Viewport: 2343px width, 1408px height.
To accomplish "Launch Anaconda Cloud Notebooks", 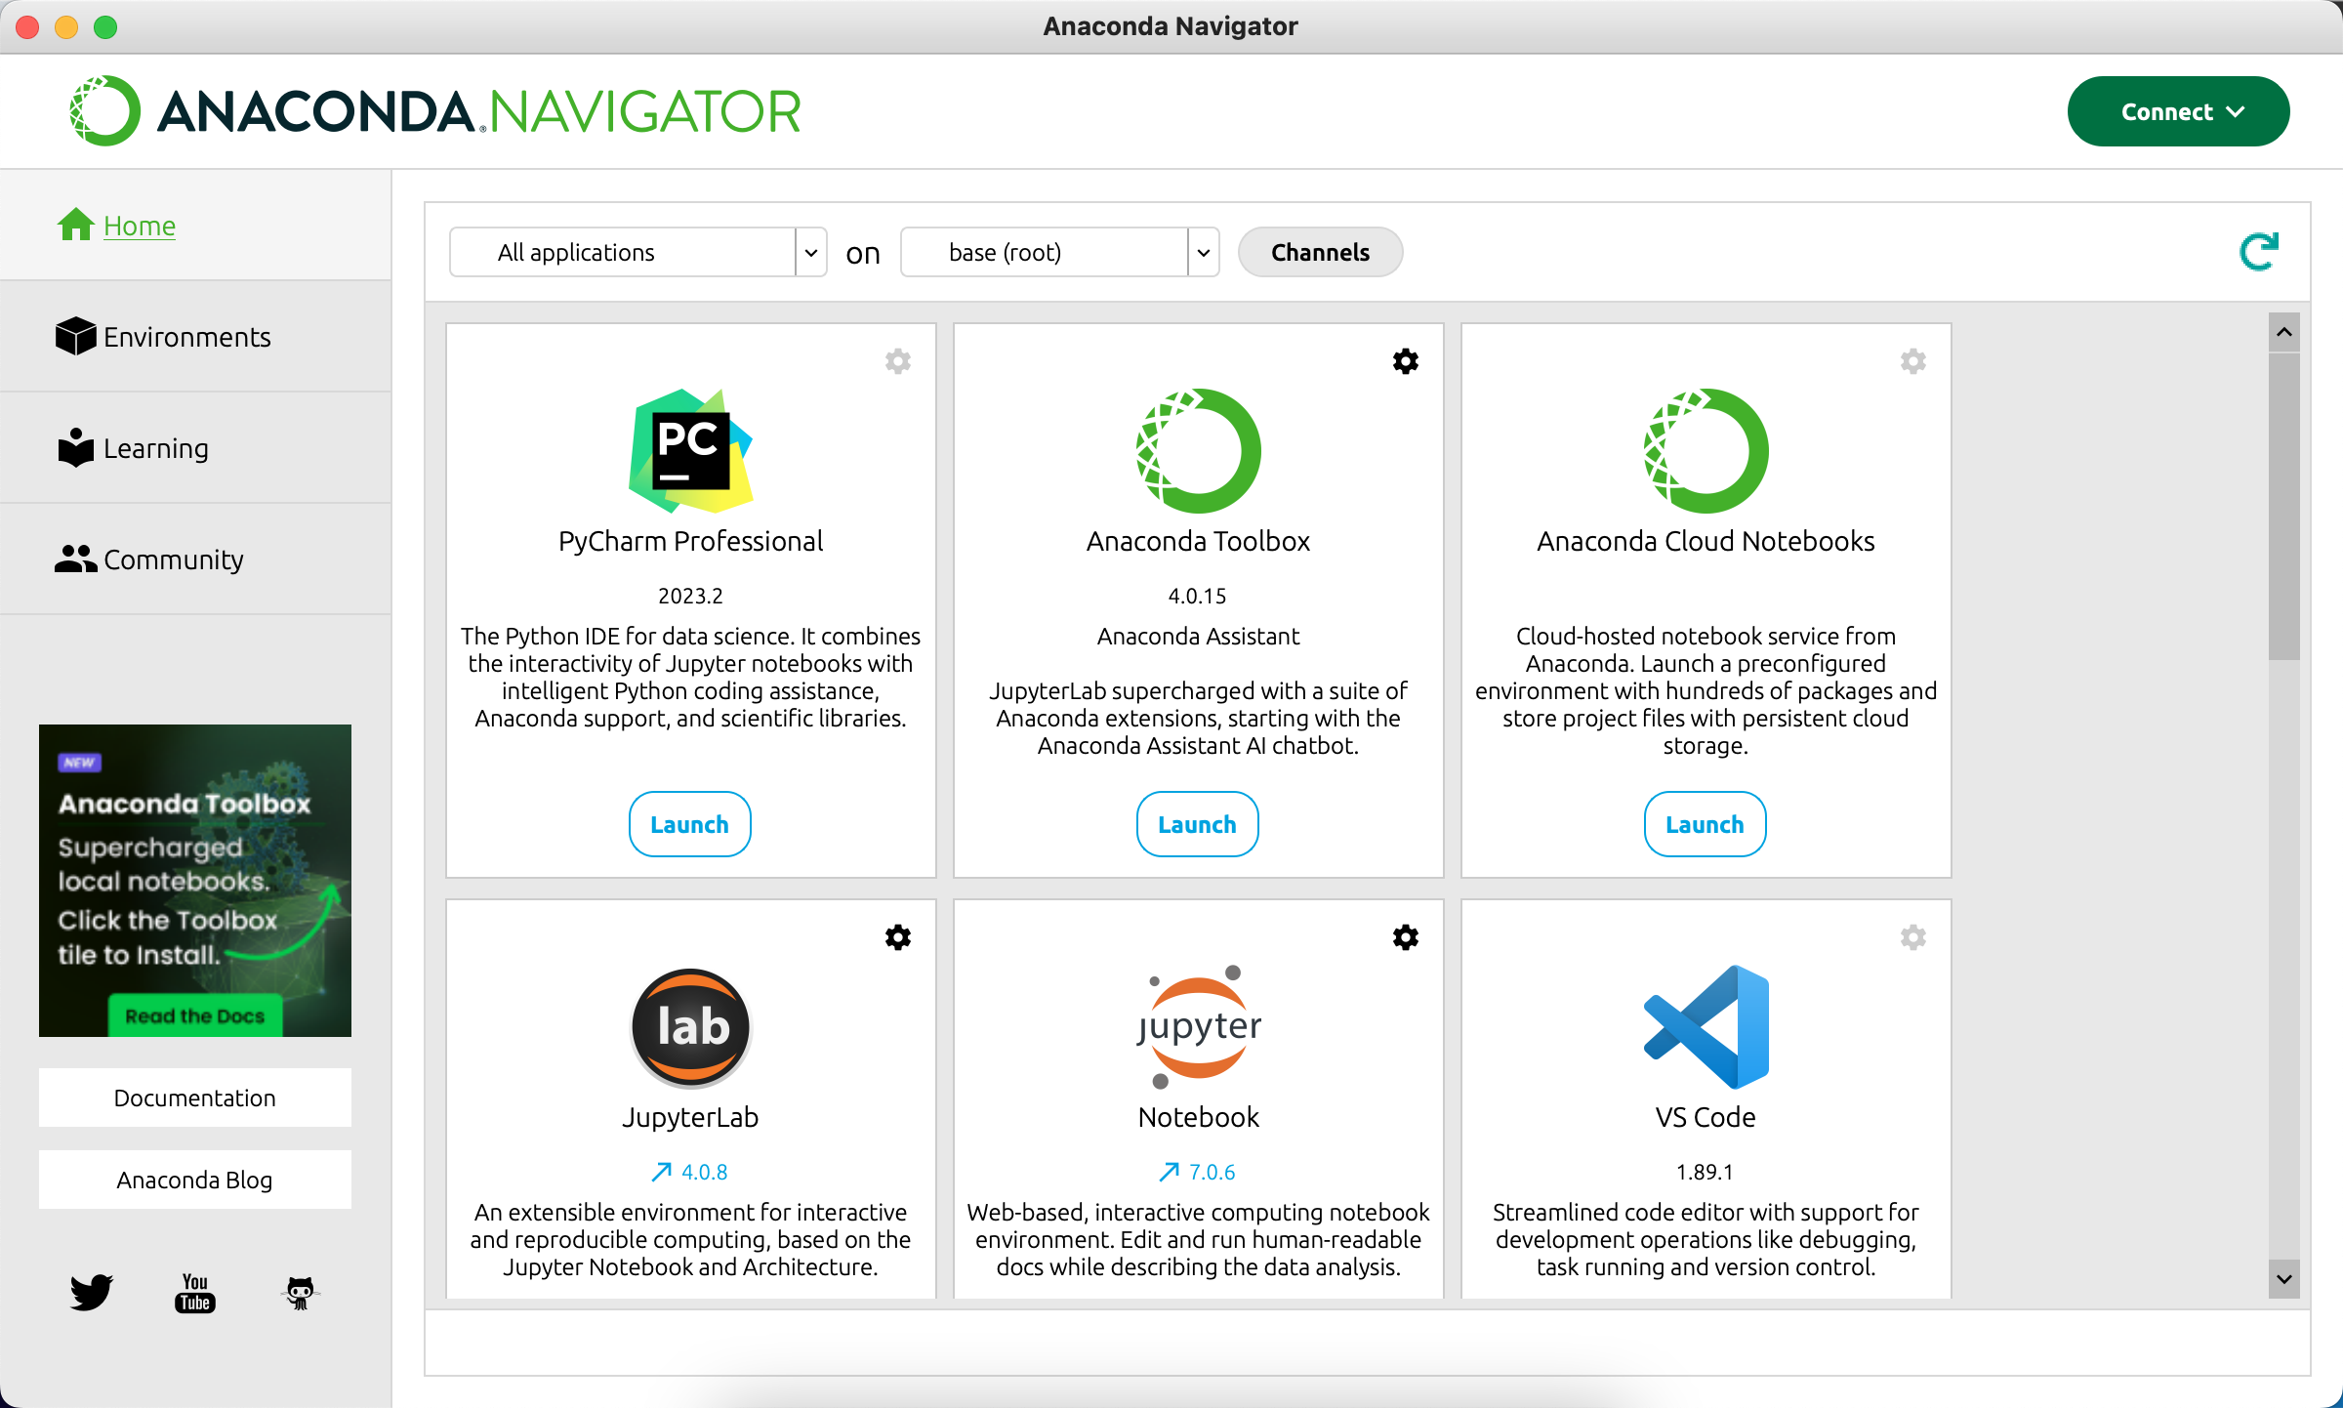I will click(x=1706, y=824).
